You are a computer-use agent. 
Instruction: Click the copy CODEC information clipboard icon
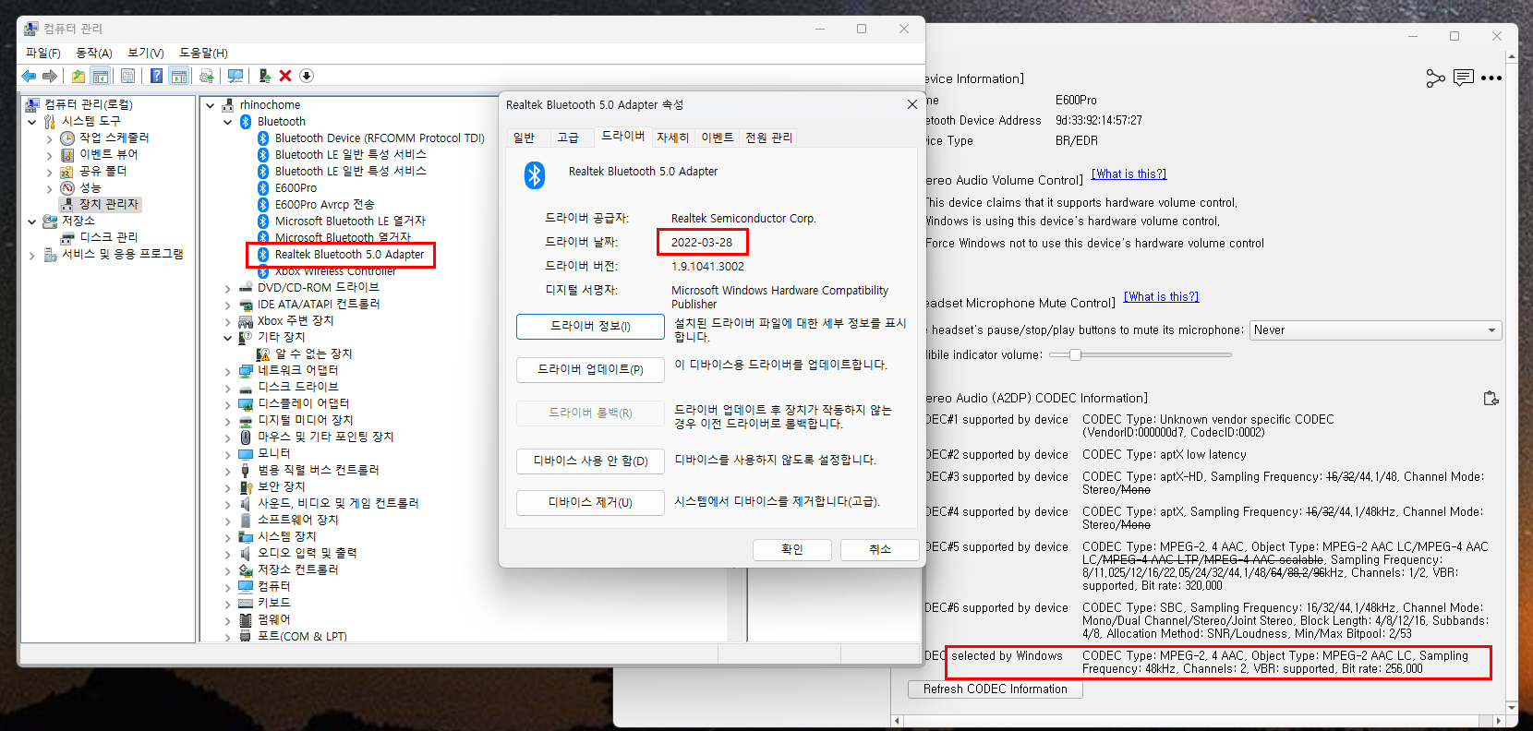[1491, 399]
